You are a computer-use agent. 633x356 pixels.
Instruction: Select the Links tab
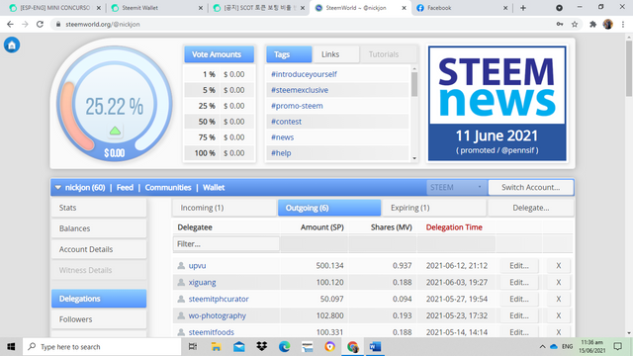(335, 54)
